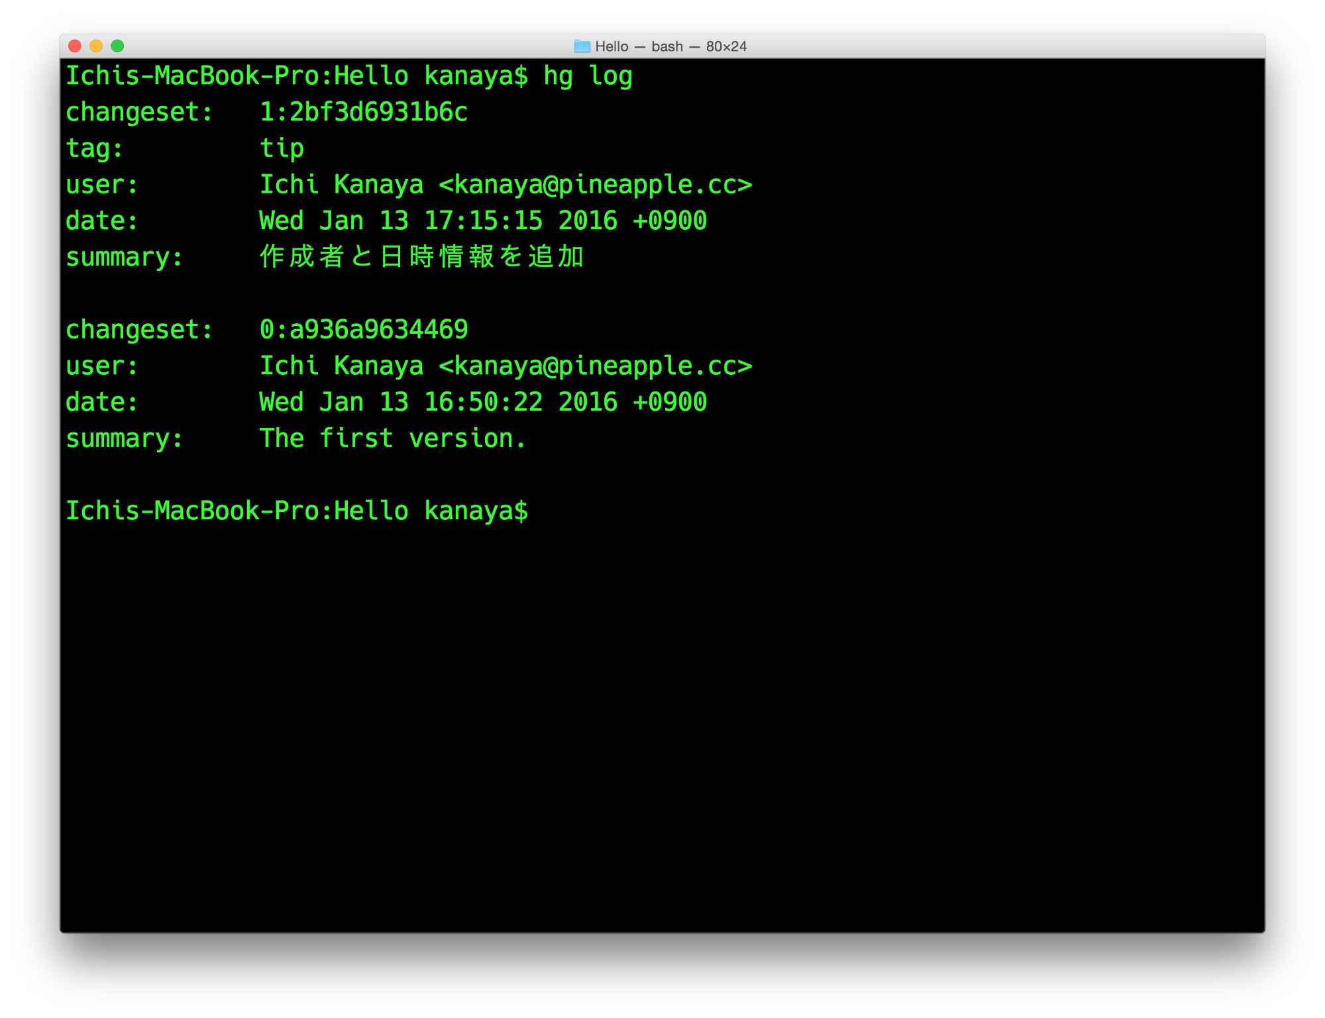
Task: Click the email in the first user line
Action: pyautogui.click(x=595, y=185)
